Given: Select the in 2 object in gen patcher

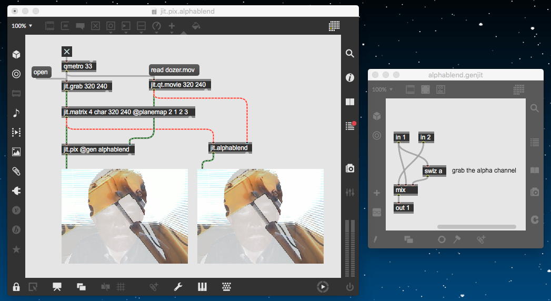Looking at the screenshot, I should (426, 137).
